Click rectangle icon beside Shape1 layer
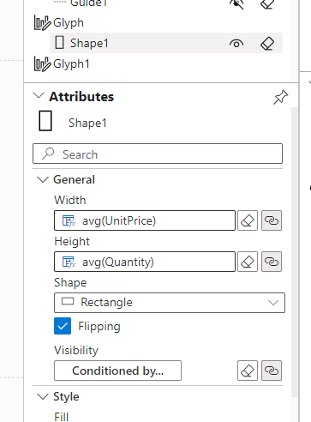This screenshot has height=422, width=311. tap(59, 43)
